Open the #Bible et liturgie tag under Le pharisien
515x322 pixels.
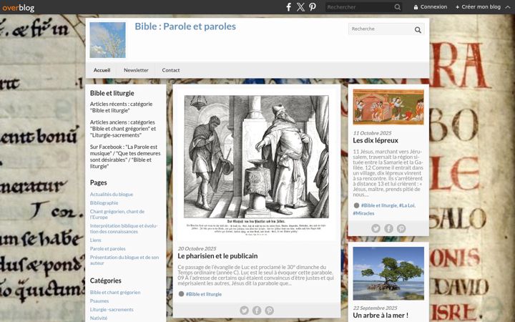204,294
